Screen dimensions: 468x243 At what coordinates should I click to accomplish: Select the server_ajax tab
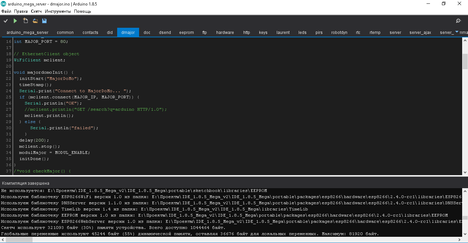pyautogui.click(x=420, y=33)
